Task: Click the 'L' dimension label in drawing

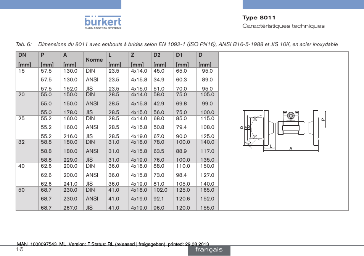Action: point(271,146)
